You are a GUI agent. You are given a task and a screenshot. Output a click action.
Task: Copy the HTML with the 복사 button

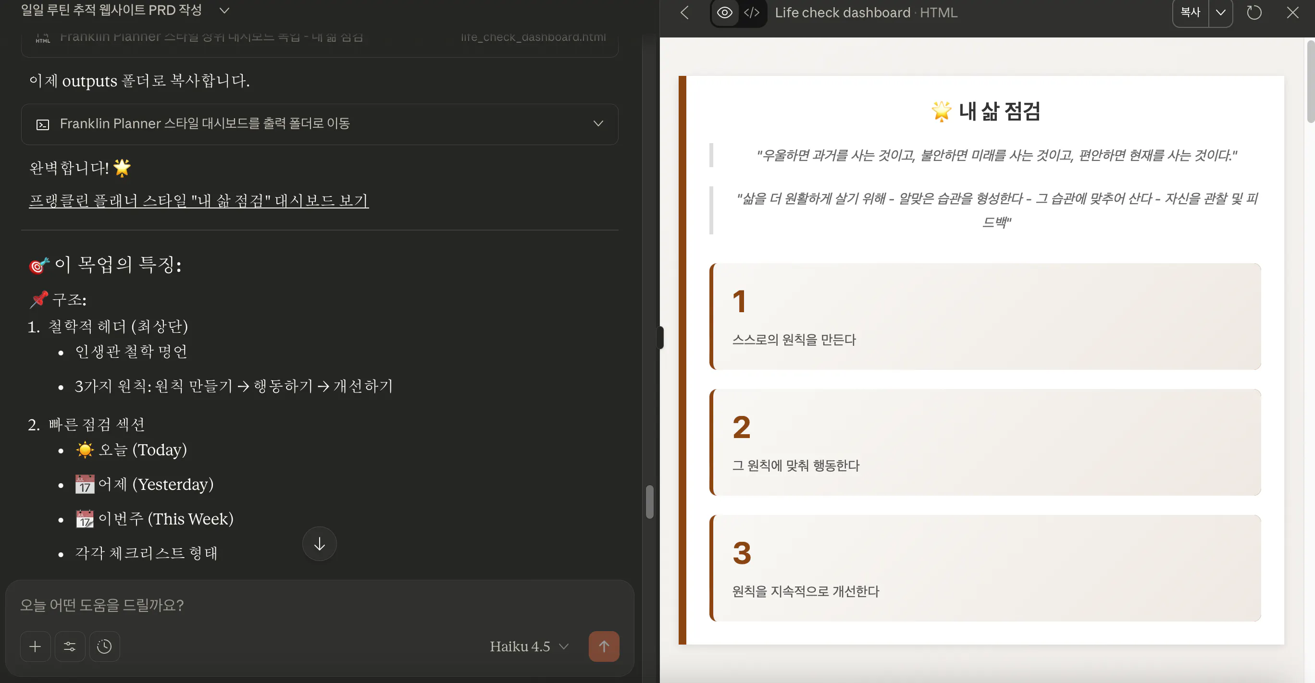point(1191,13)
